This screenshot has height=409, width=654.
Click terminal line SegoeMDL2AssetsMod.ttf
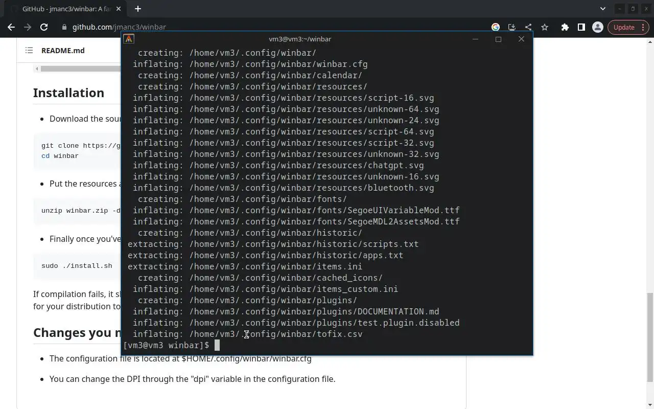pyautogui.click(x=296, y=221)
